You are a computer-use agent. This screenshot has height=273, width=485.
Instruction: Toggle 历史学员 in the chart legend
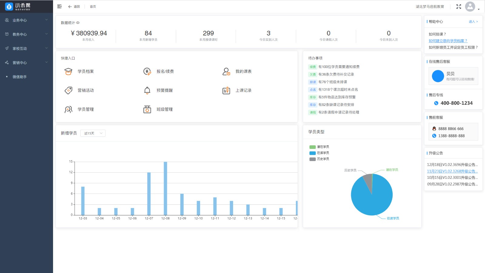pos(319,159)
